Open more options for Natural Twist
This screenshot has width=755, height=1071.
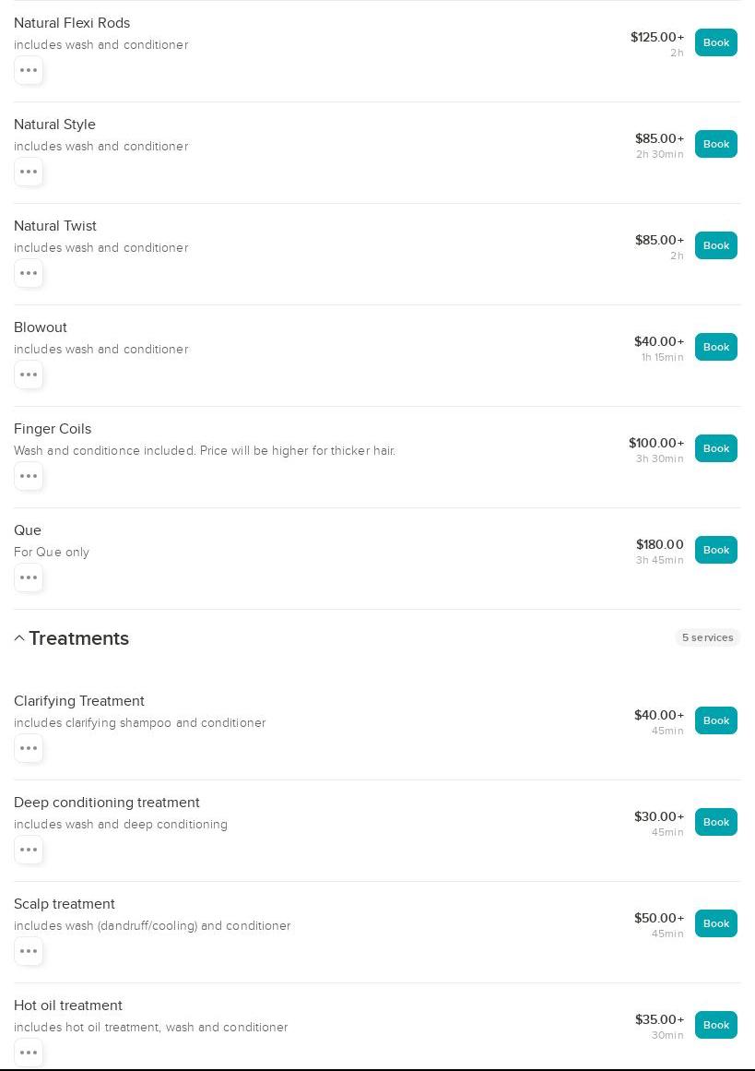click(x=29, y=274)
